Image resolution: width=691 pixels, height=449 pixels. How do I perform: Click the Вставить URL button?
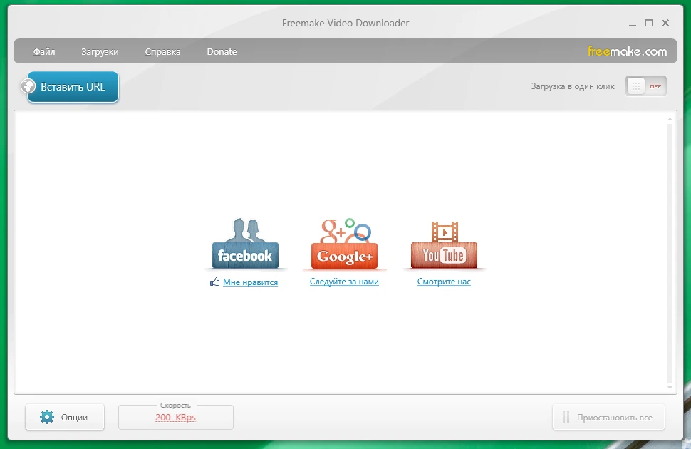[73, 86]
